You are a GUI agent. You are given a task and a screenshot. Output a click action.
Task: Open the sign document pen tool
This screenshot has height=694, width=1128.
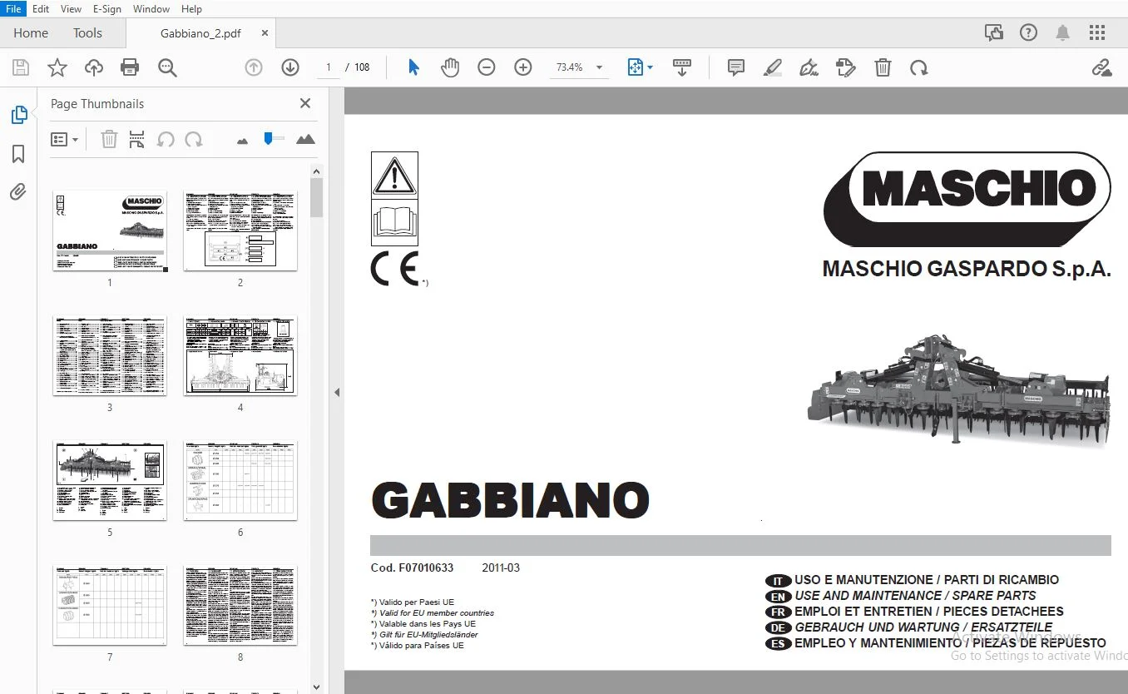coord(809,67)
